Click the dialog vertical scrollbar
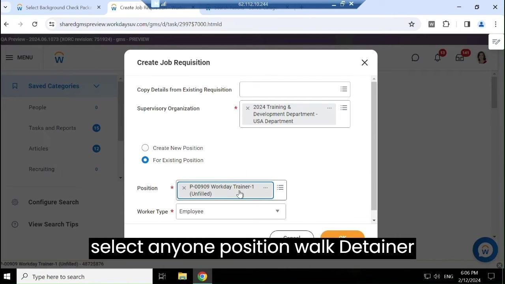The width and height of the screenshot is (505, 284). (x=374, y=146)
